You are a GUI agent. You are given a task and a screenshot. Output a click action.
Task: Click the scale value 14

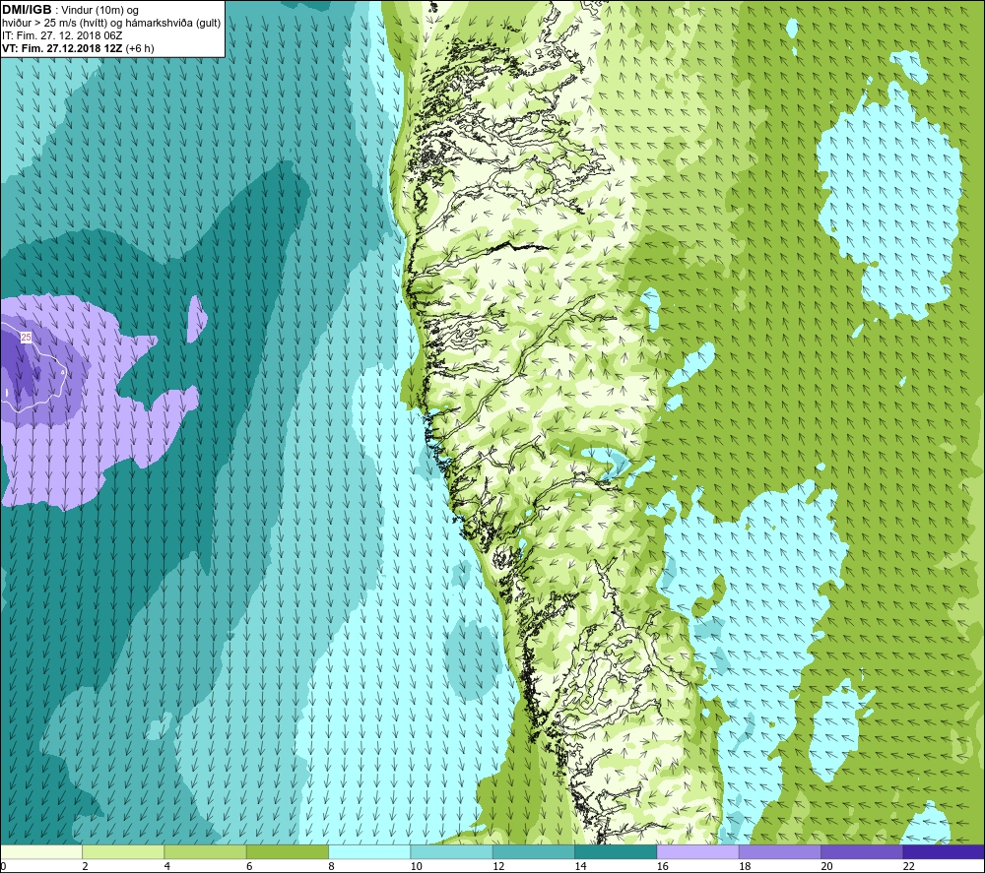[580, 867]
